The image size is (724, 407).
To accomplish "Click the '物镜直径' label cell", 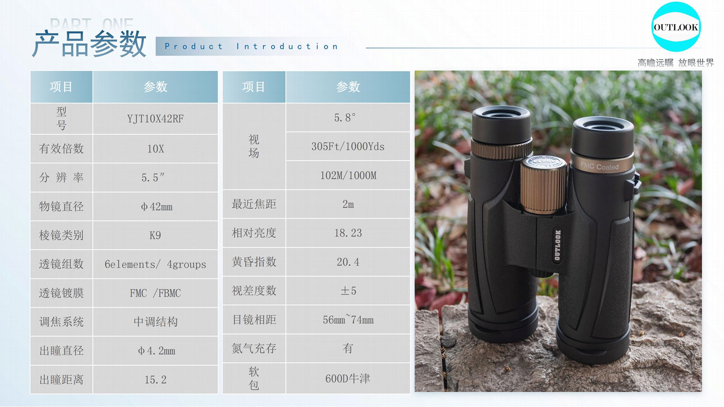I will coord(62,206).
